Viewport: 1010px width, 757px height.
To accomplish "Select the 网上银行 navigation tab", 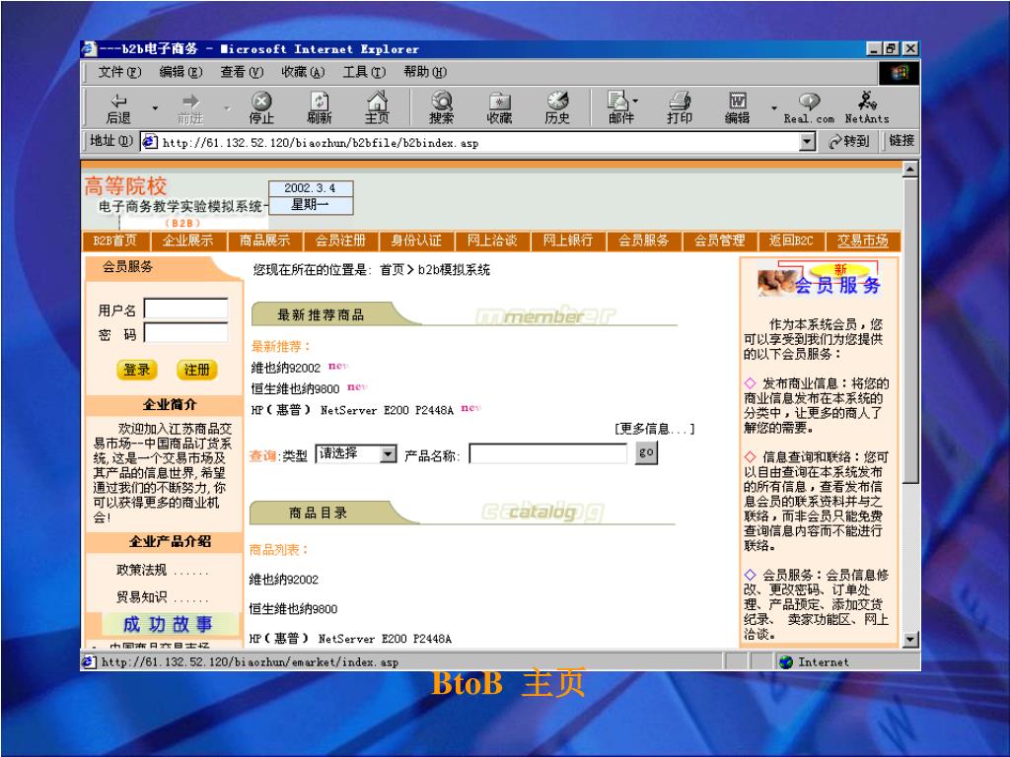I will click(x=568, y=241).
